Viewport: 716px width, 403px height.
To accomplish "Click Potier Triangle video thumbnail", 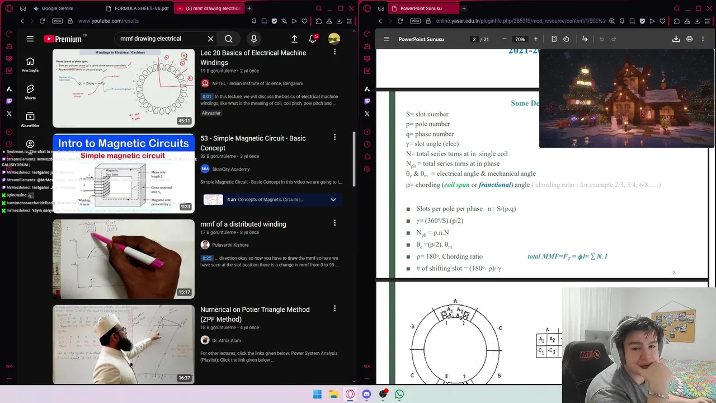I will (124, 344).
